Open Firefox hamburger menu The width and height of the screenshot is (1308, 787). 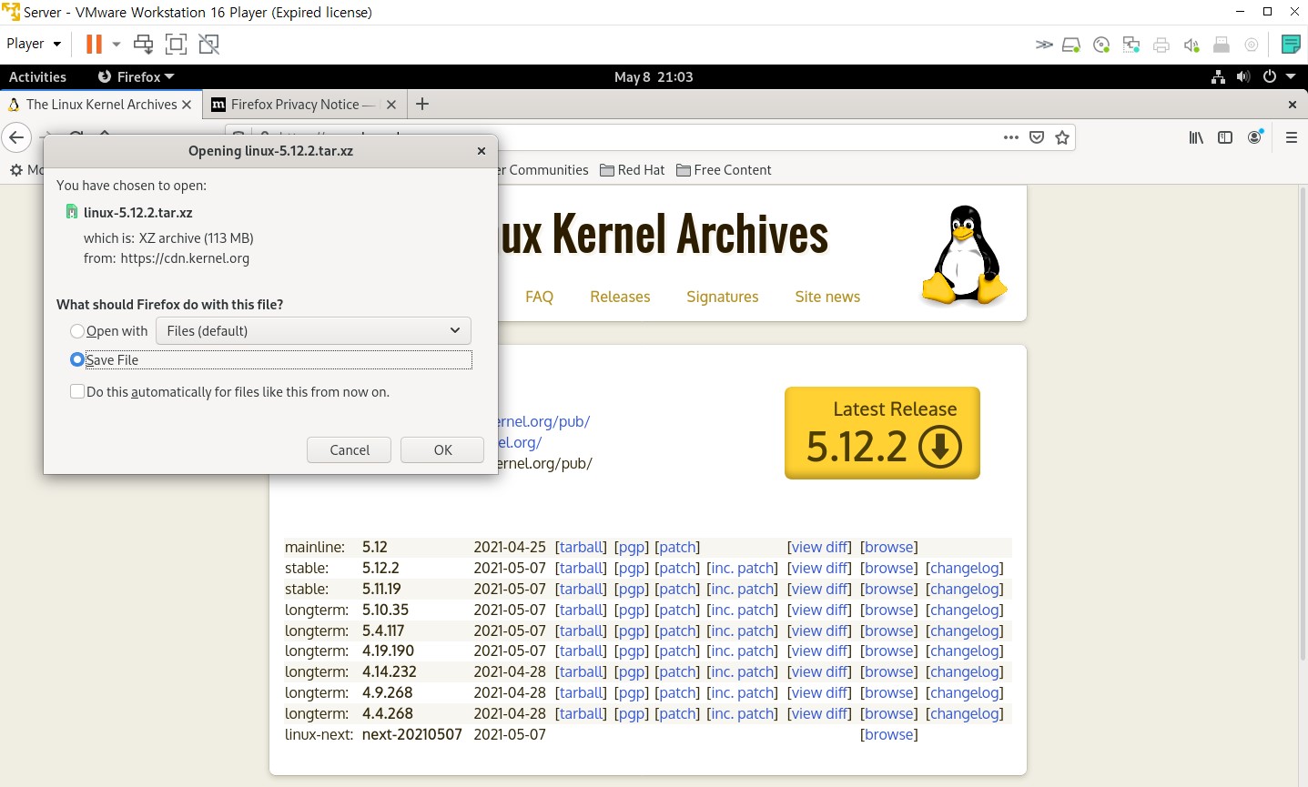[x=1291, y=137]
